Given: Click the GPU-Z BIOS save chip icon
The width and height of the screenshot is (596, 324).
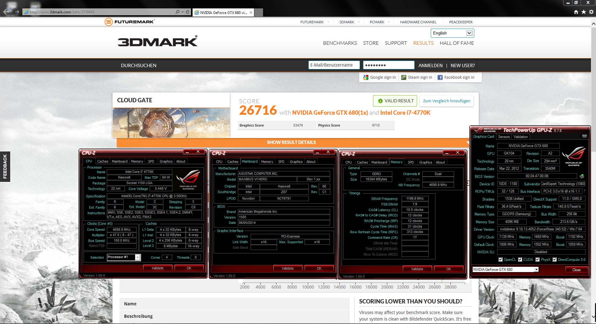Looking at the screenshot, I should click(x=582, y=176).
